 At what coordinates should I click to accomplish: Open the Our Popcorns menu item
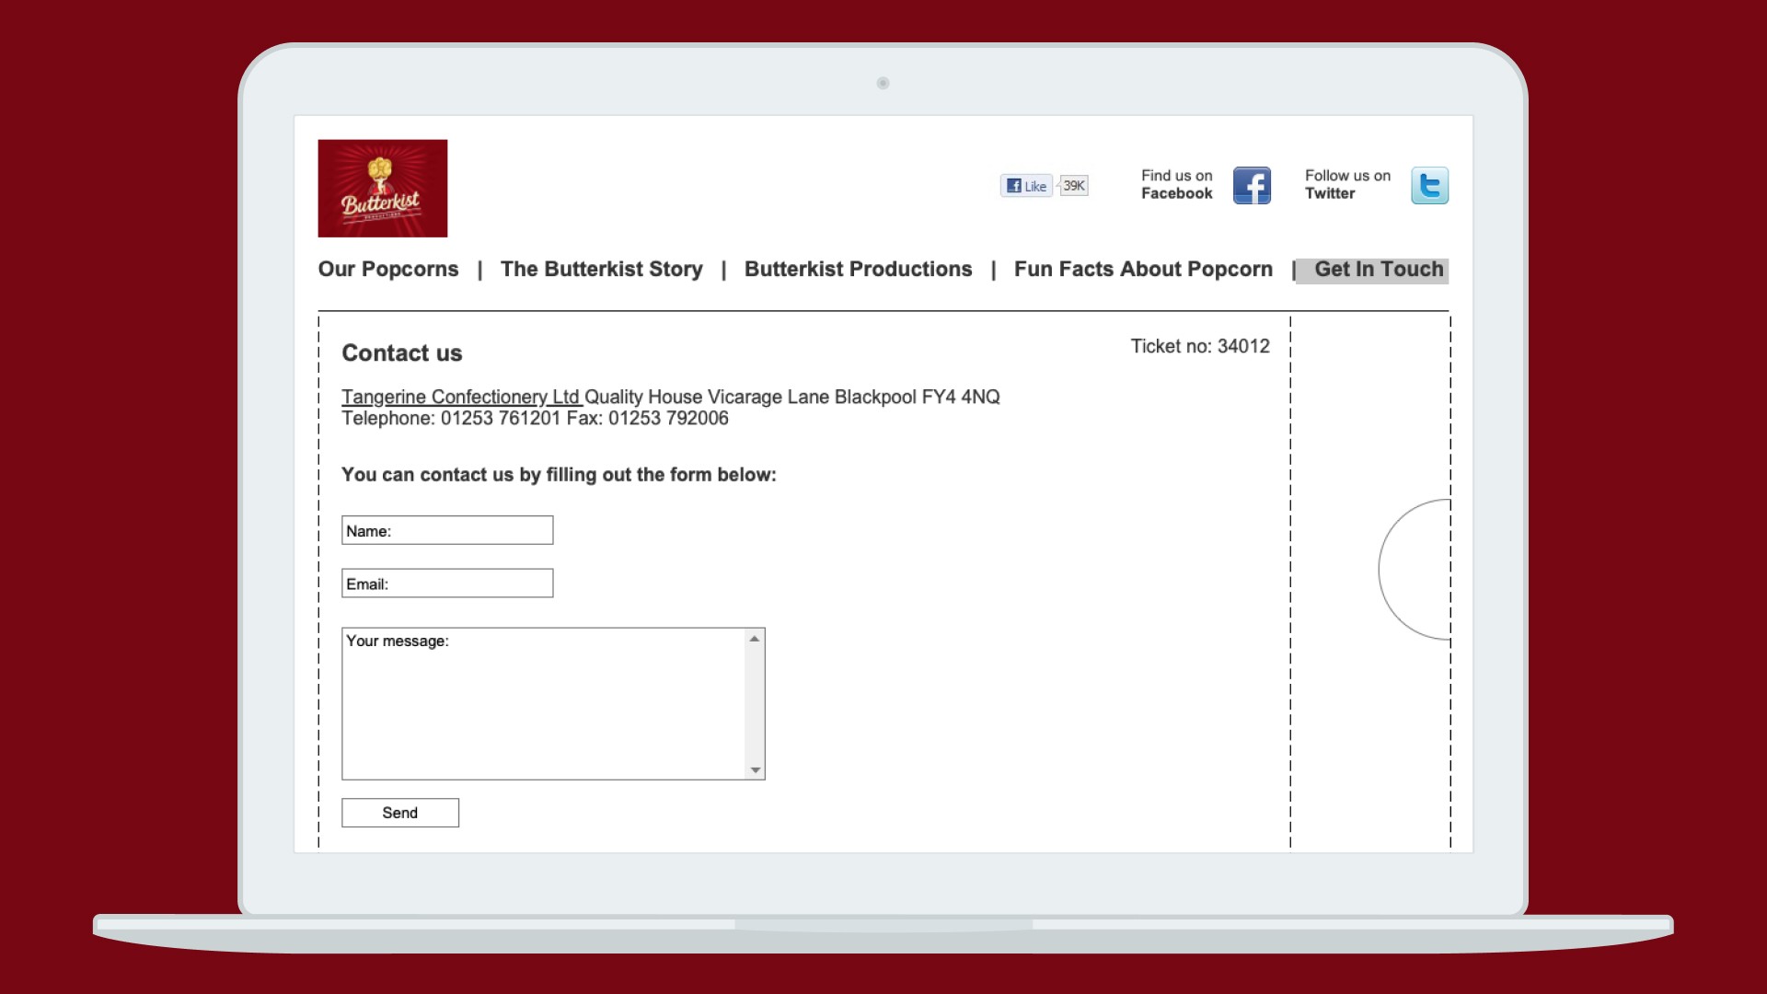click(x=387, y=269)
